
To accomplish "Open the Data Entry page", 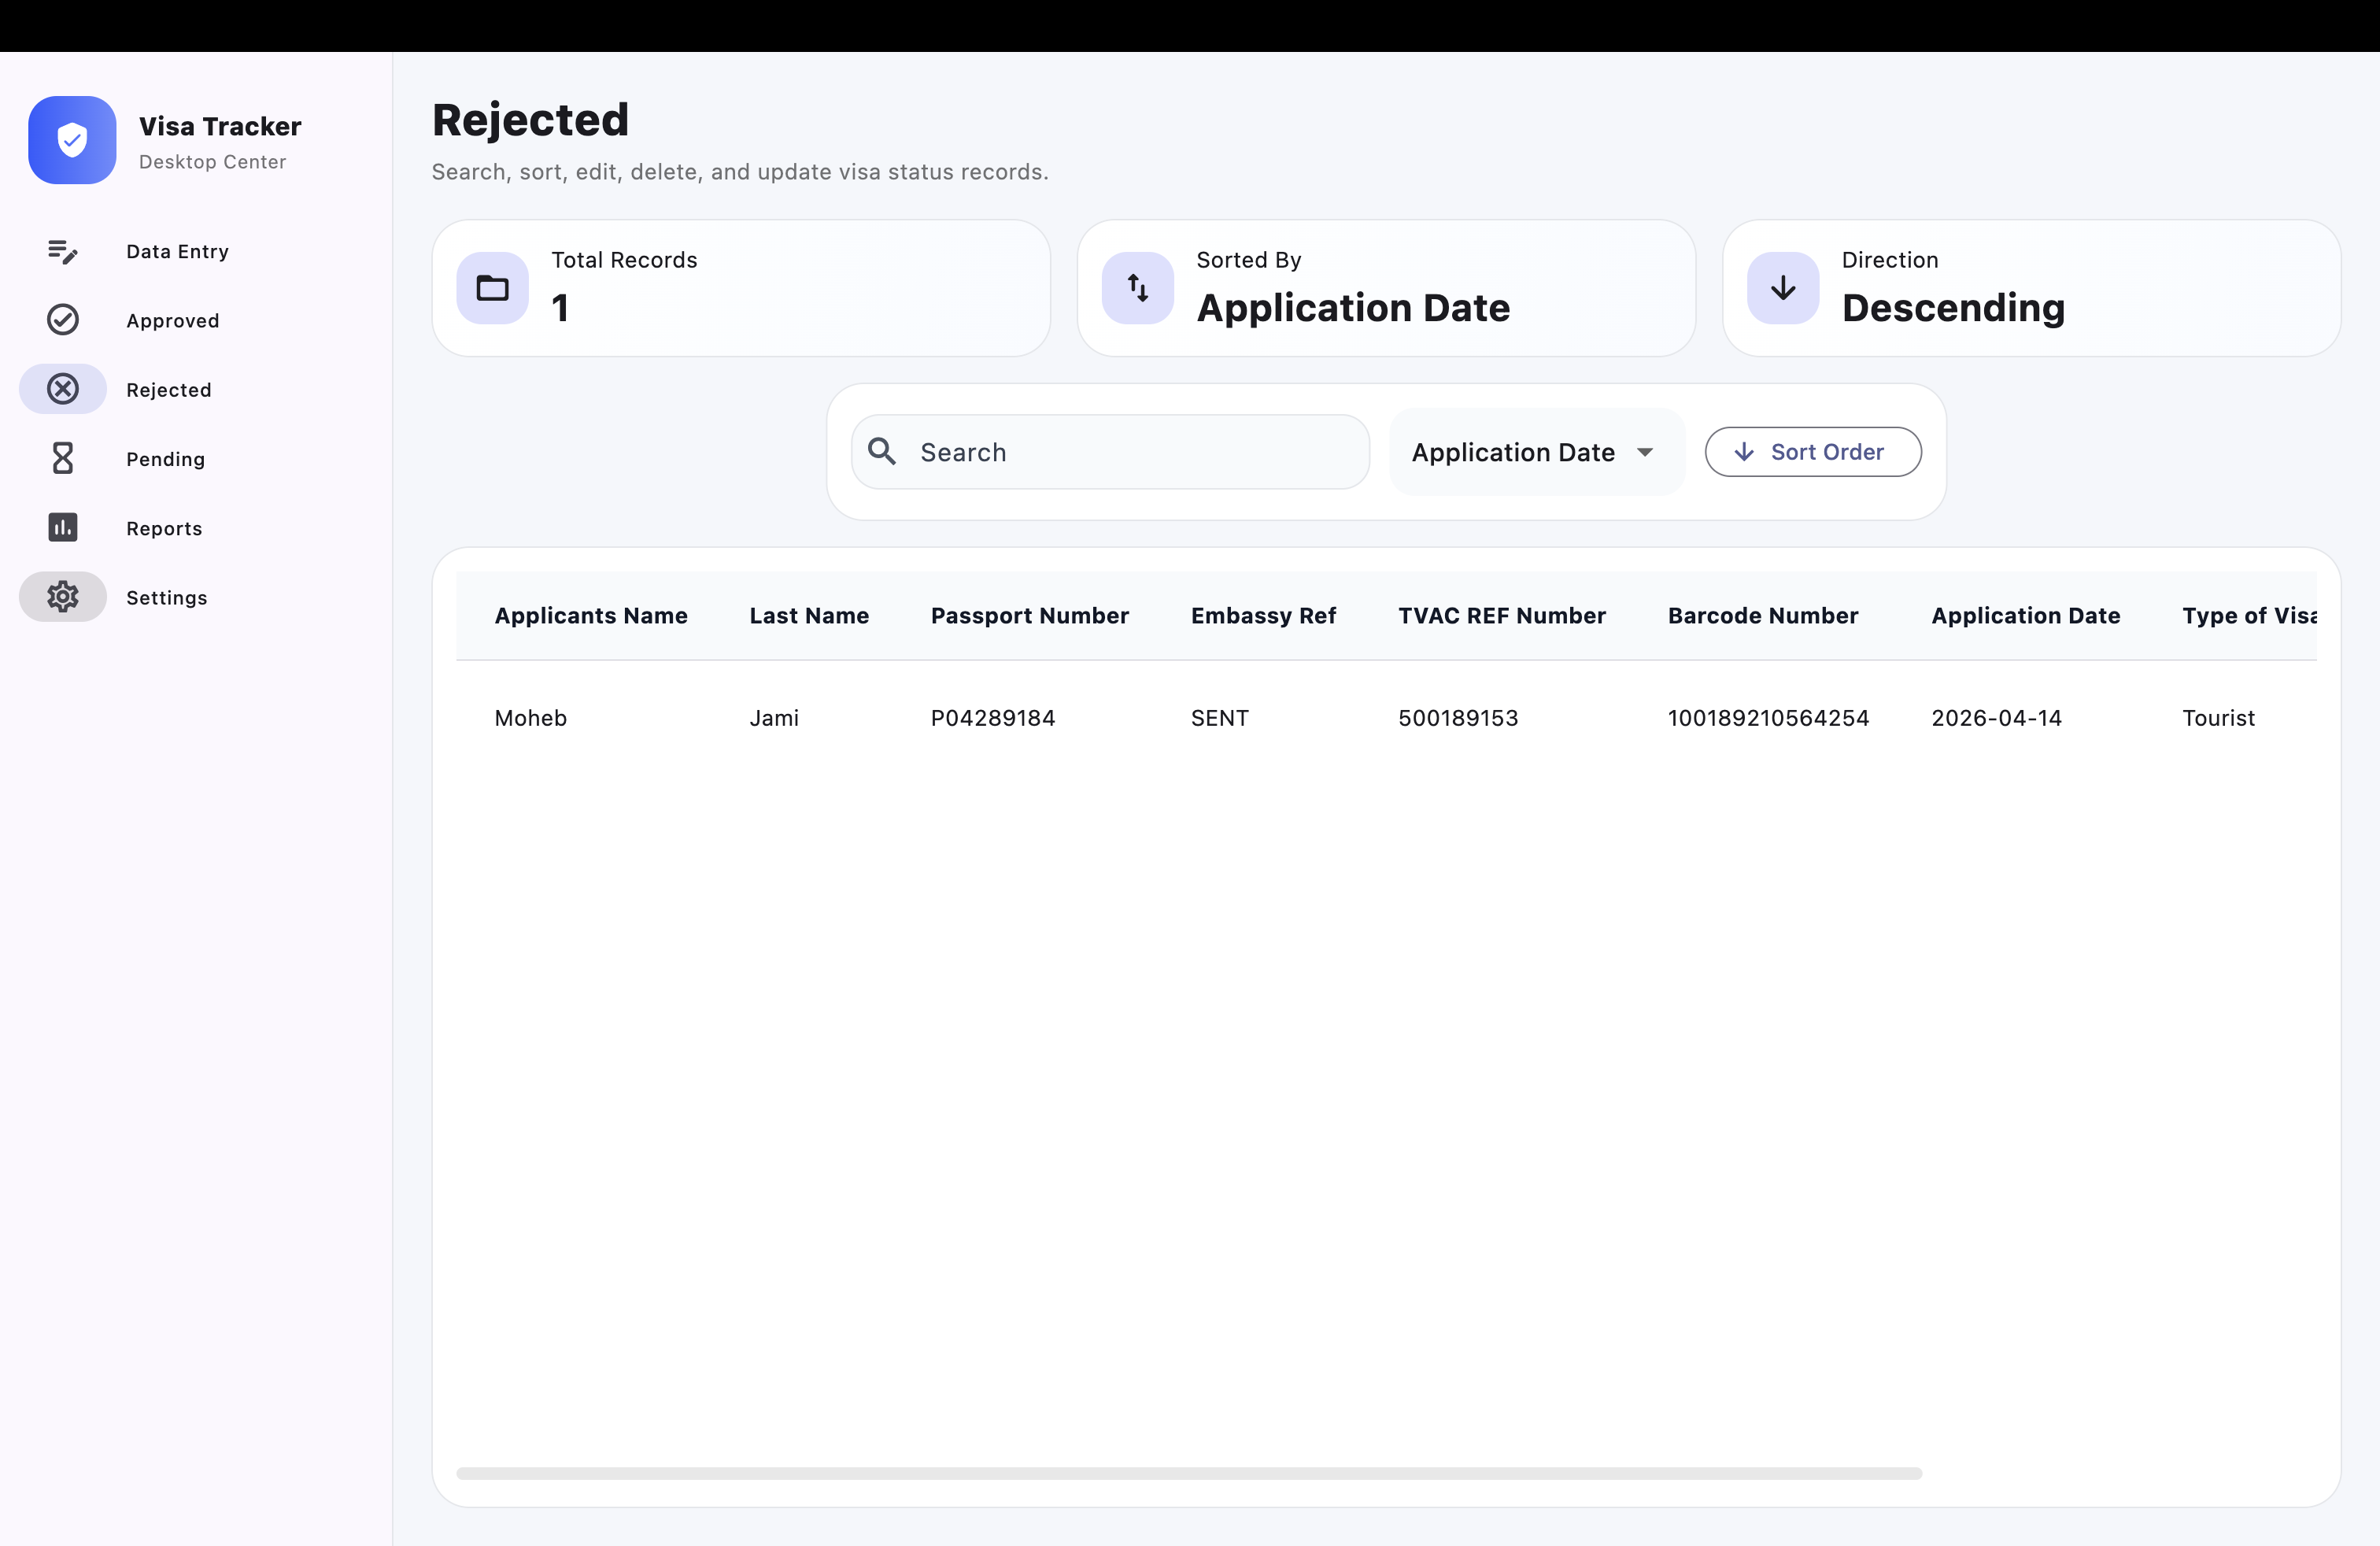I will tap(177, 252).
